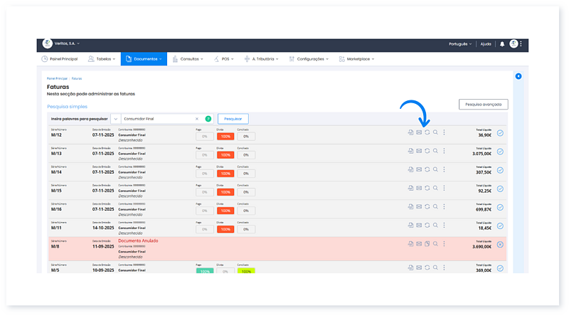Click the email envelope icon for invoice M/12
This screenshot has height=316, width=569.
pos(419,132)
